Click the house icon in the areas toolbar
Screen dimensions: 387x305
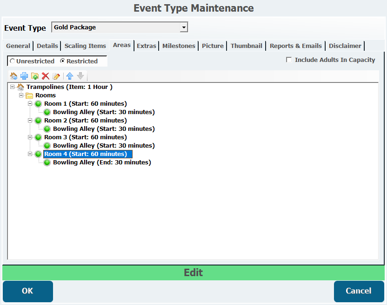click(x=13, y=76)
